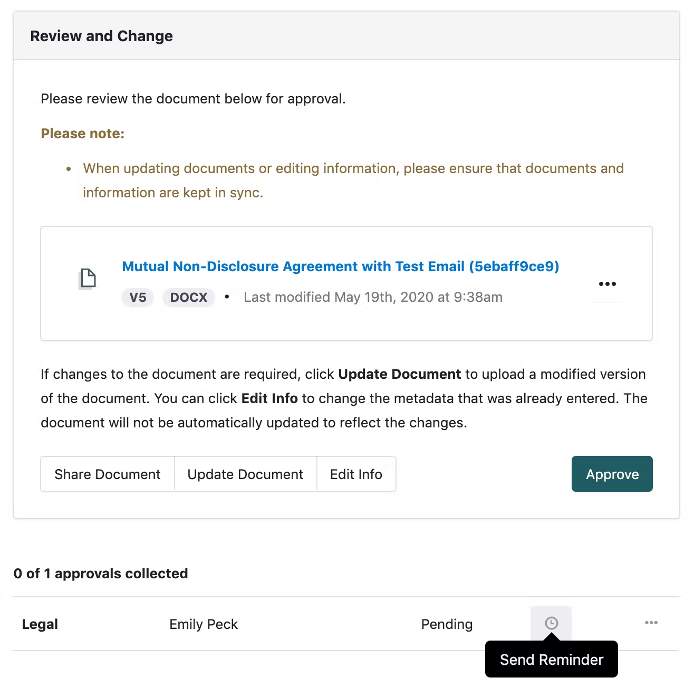Click the clock icon to send reminder
The image size is (694, 687).
(x=551, y=623)
